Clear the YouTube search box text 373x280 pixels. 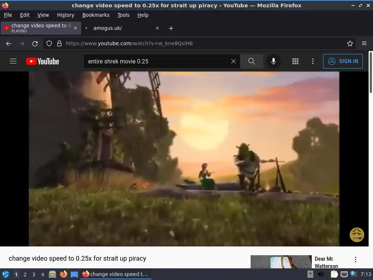233,61
